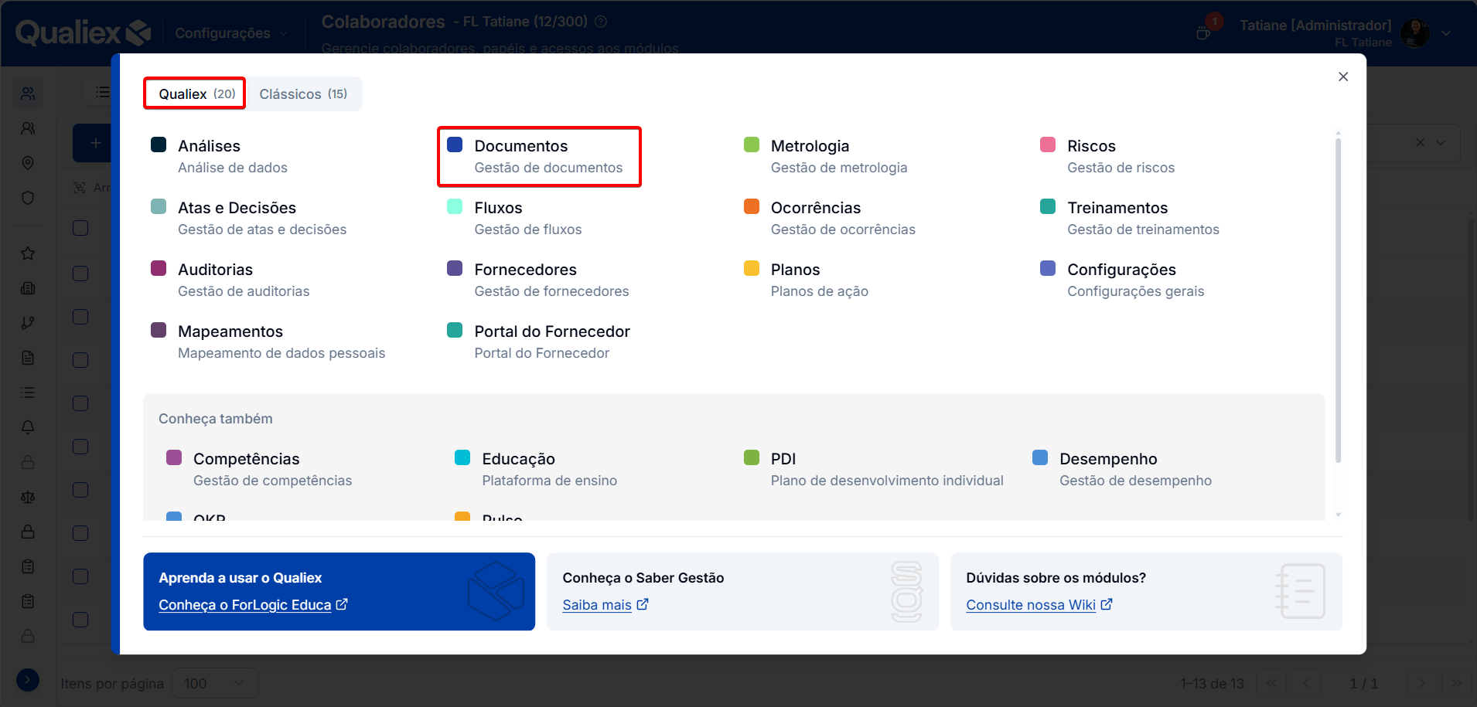Open the Mapeamentos module
The height and width of the screenshot is (707, 1477).
click(269, 342)
